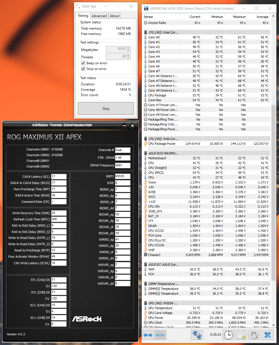Switch to the Testing tab in RAM Test
Viewport: 279px width, 345px height.
[83, 16]
